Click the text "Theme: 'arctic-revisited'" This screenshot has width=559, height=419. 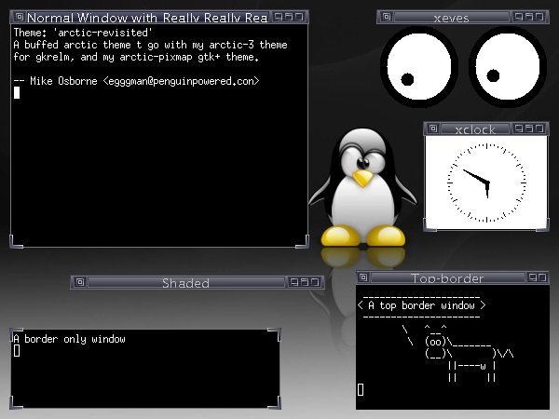tap(83, 33)
